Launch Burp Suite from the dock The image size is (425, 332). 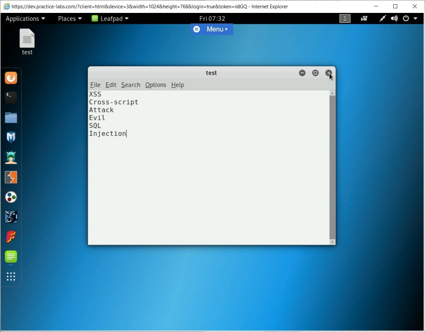coord(11,177)
